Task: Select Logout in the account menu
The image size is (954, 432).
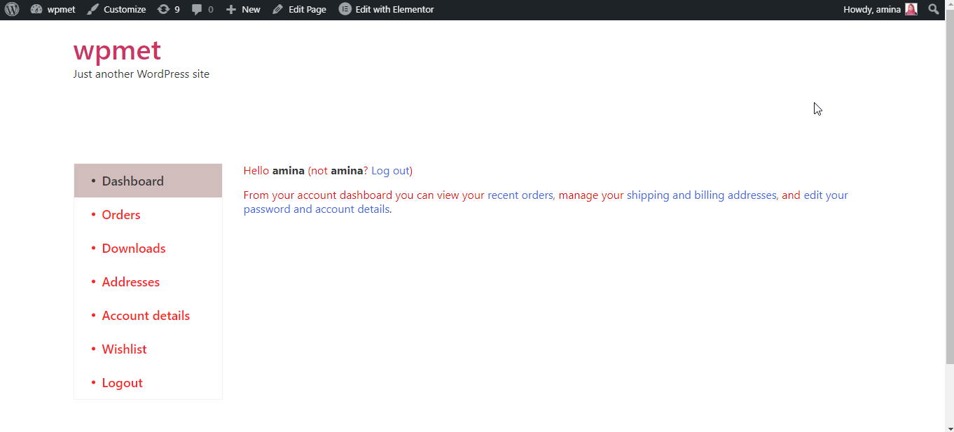Action: 148,382
